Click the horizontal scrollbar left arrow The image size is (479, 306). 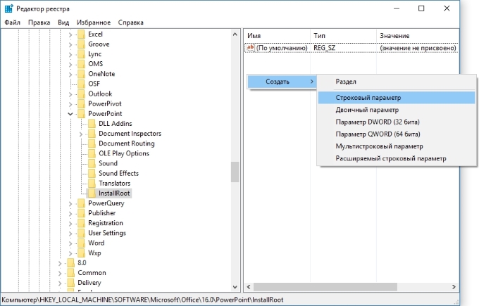point(249,287)
